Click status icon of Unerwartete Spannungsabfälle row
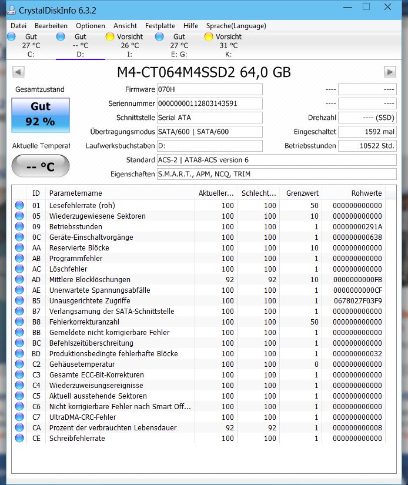The width and height of the screenshot is (408, 485). 19,290
